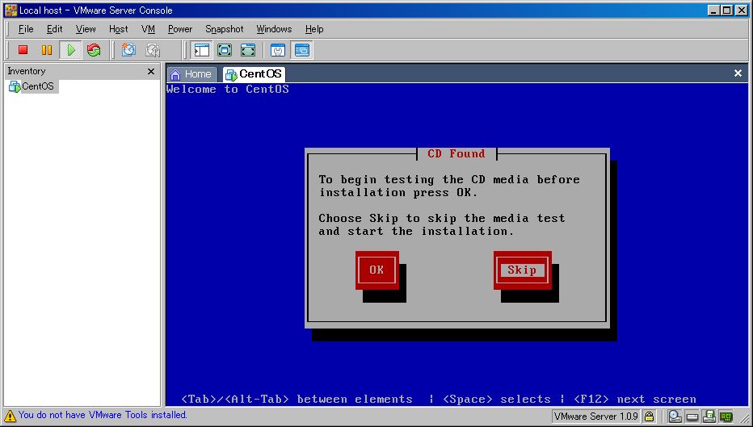The height and width of the screenshot is (427, 753).
Task: Take a snapshot with the clock toolbar icon
Action: [x=128, y=50]
